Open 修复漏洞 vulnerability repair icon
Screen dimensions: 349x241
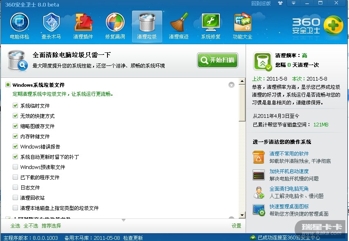click(115, 22)
